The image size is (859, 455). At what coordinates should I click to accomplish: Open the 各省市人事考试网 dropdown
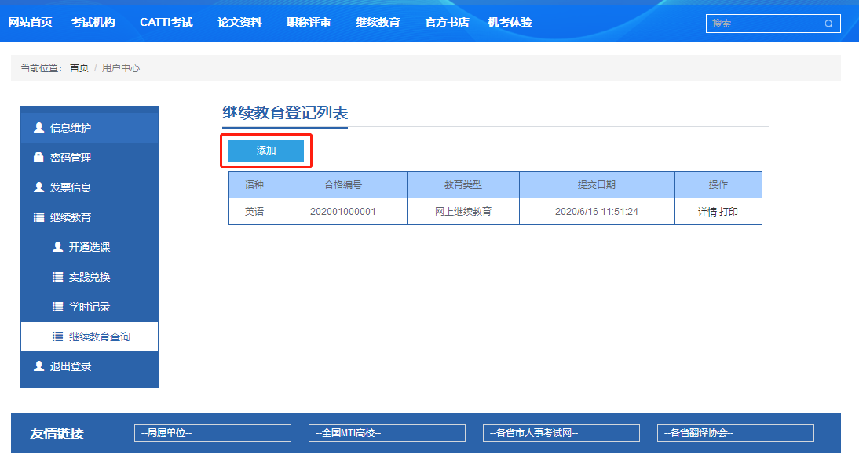coord(561,433)
